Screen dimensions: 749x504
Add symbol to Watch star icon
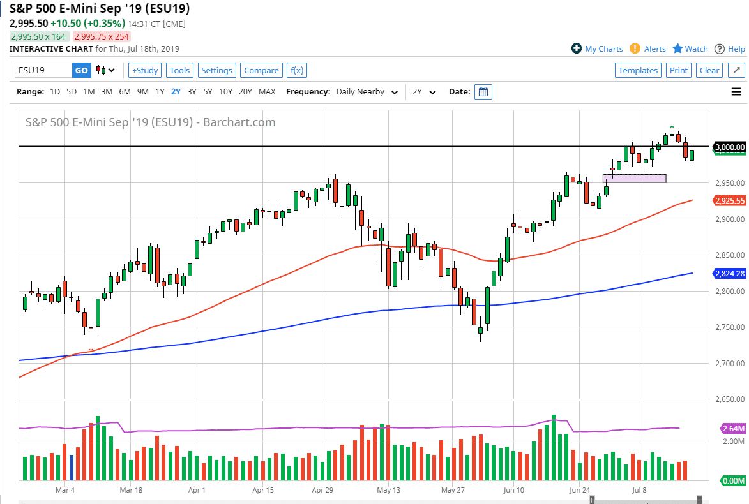point(678,48)
